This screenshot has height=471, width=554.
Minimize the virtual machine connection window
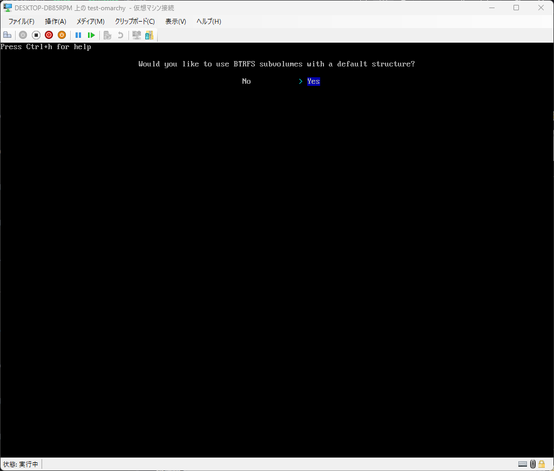492,8
